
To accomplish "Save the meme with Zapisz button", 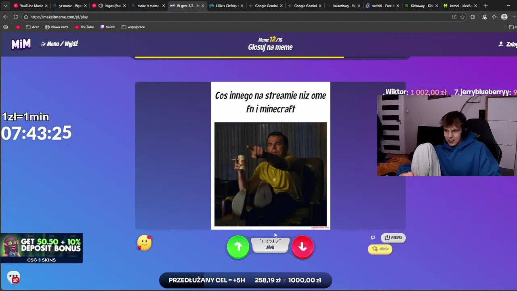I will [380, 249].
